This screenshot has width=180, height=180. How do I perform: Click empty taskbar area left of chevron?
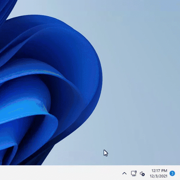[x=60, y=173]
